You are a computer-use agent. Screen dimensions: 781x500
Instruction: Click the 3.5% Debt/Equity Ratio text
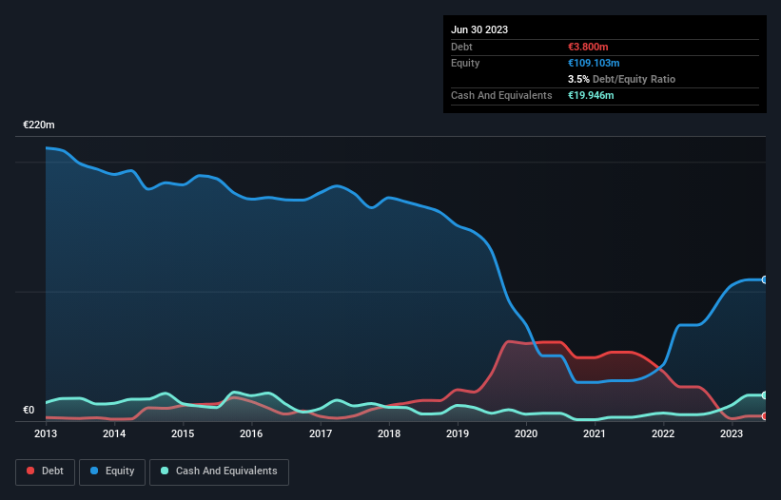tap(621, 79)
